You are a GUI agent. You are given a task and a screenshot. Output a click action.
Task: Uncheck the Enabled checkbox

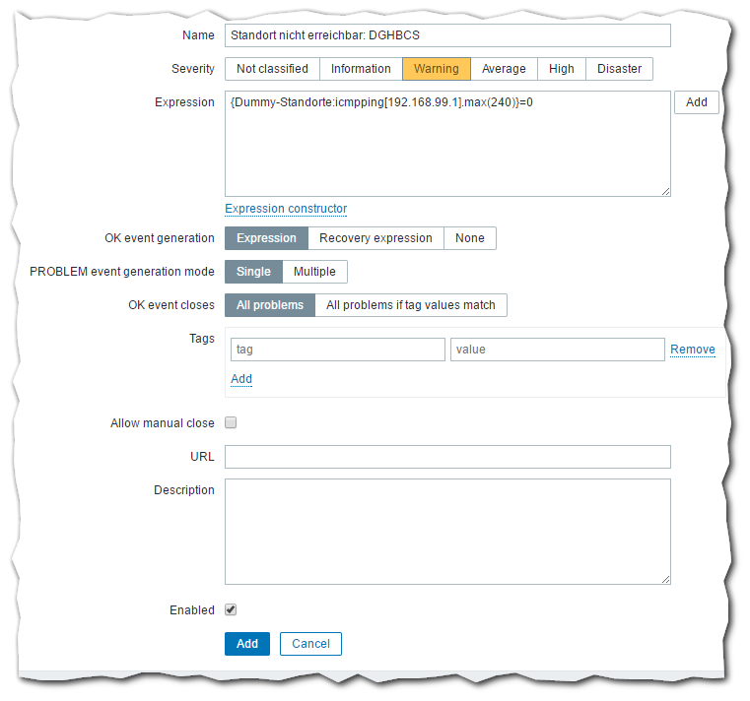tap(231, 610)
